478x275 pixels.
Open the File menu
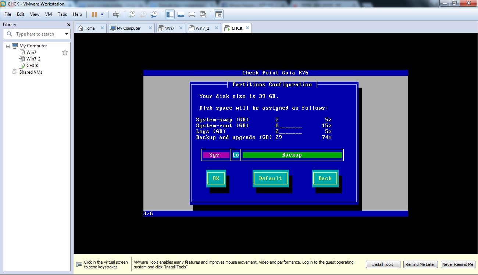click(x=8, y=14)
